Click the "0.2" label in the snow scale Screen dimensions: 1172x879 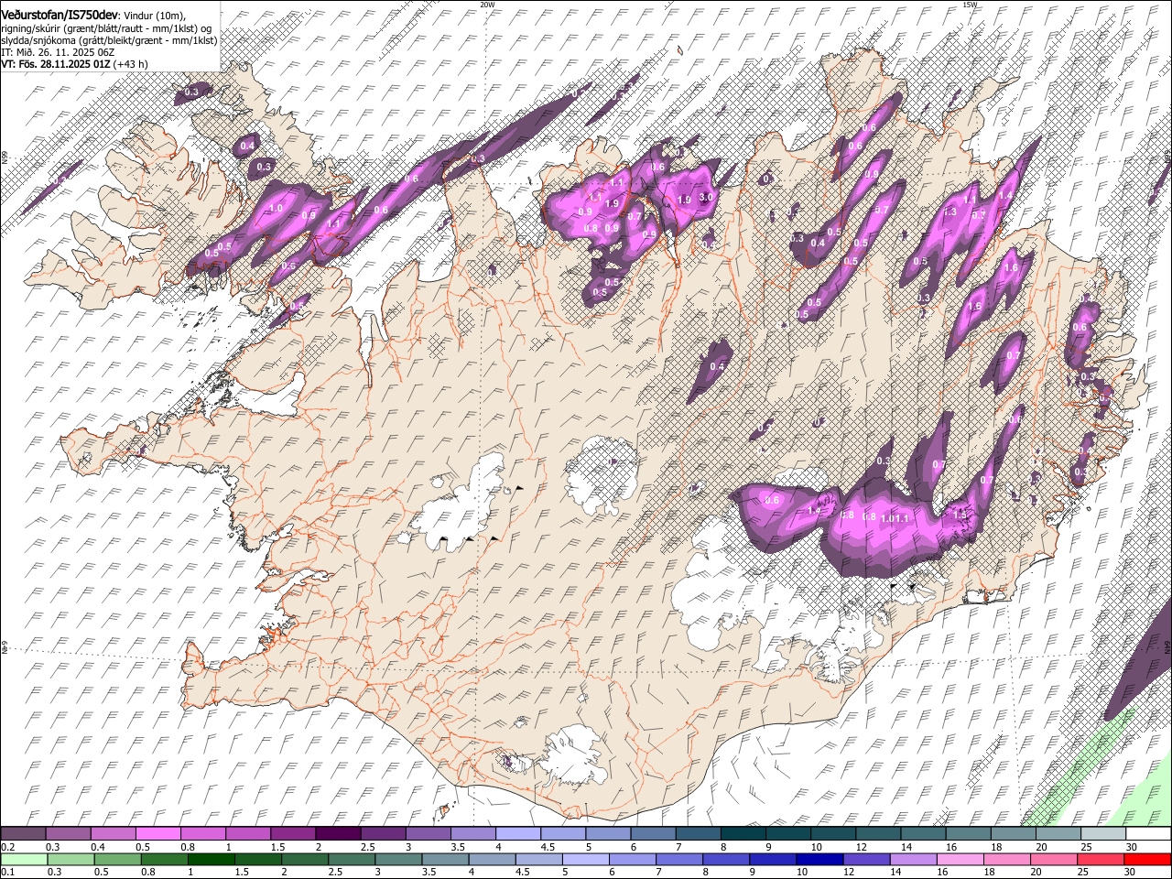point(6,847)
